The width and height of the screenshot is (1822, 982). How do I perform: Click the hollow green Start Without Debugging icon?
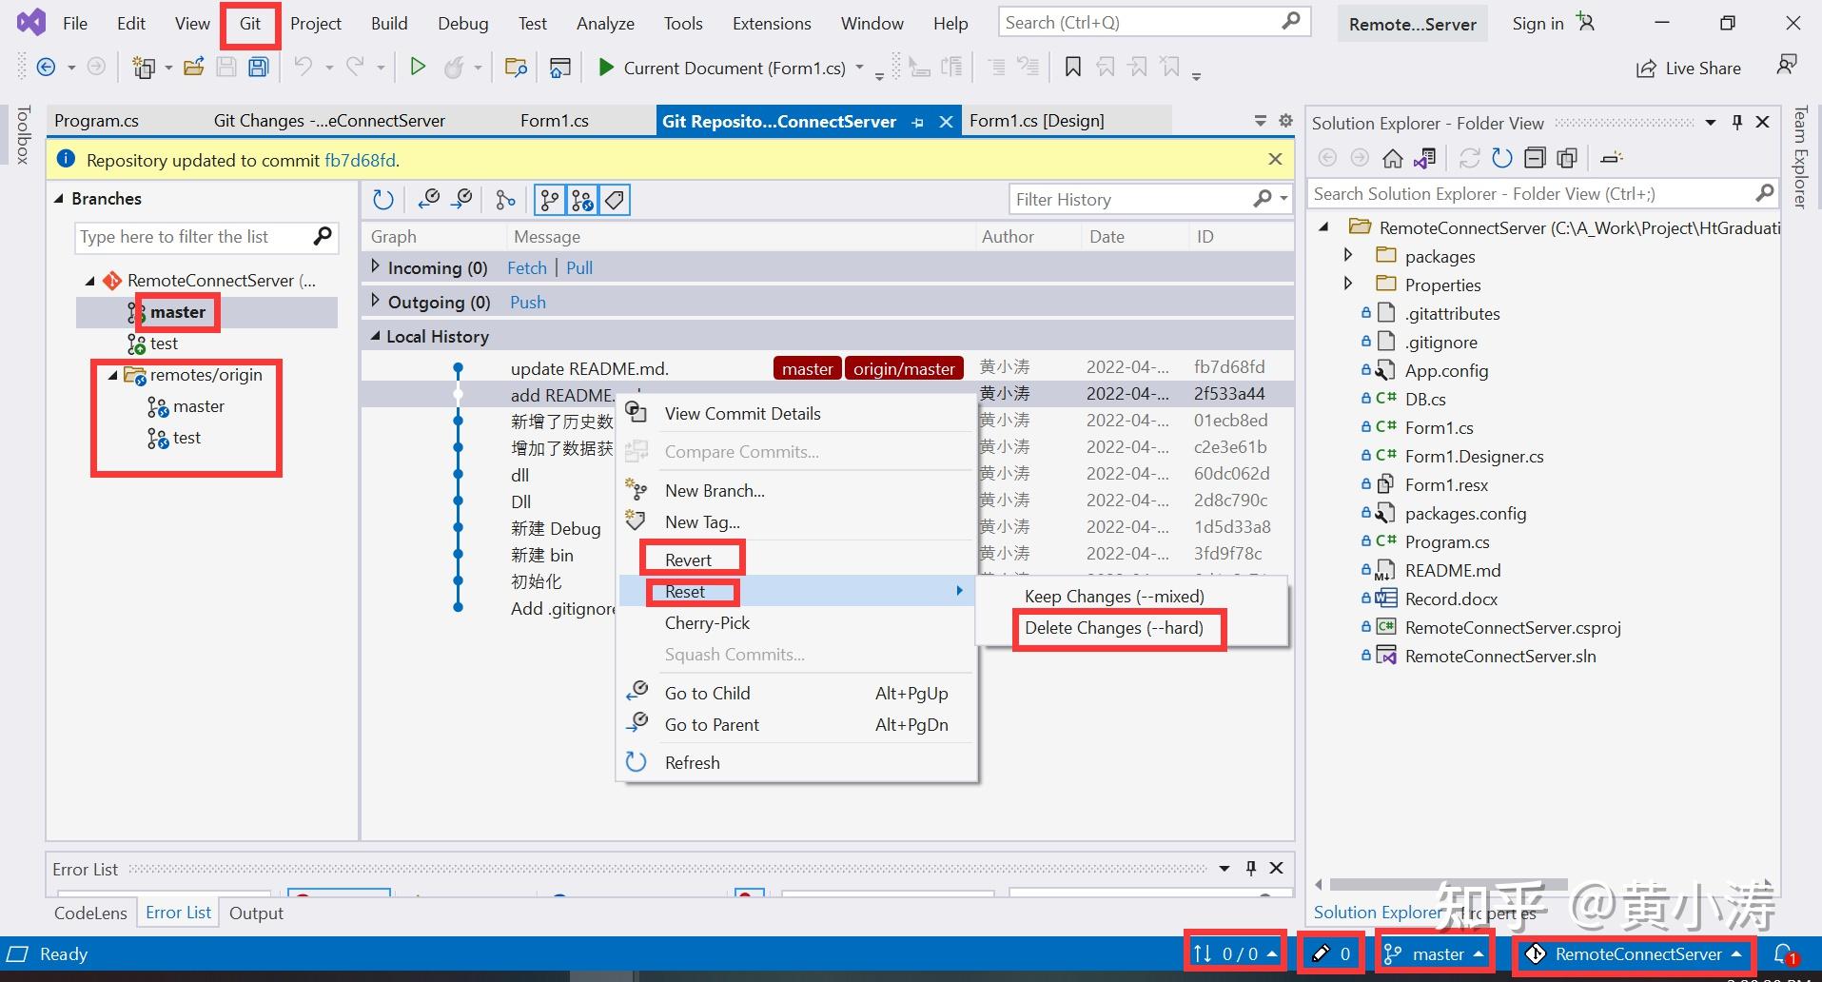[417, 67]
